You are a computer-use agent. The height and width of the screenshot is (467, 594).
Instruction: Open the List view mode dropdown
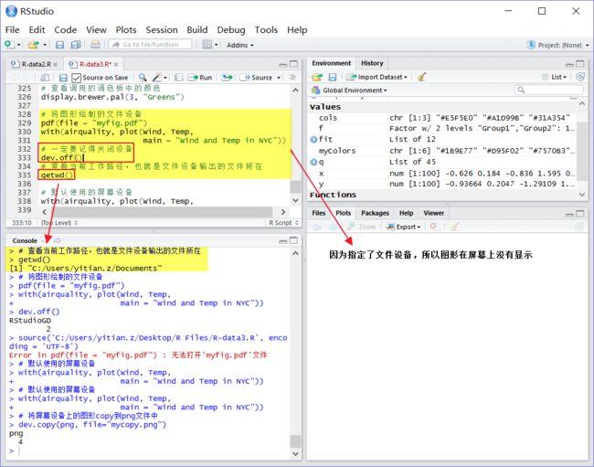pyautogui.click(x=554, y=77)
